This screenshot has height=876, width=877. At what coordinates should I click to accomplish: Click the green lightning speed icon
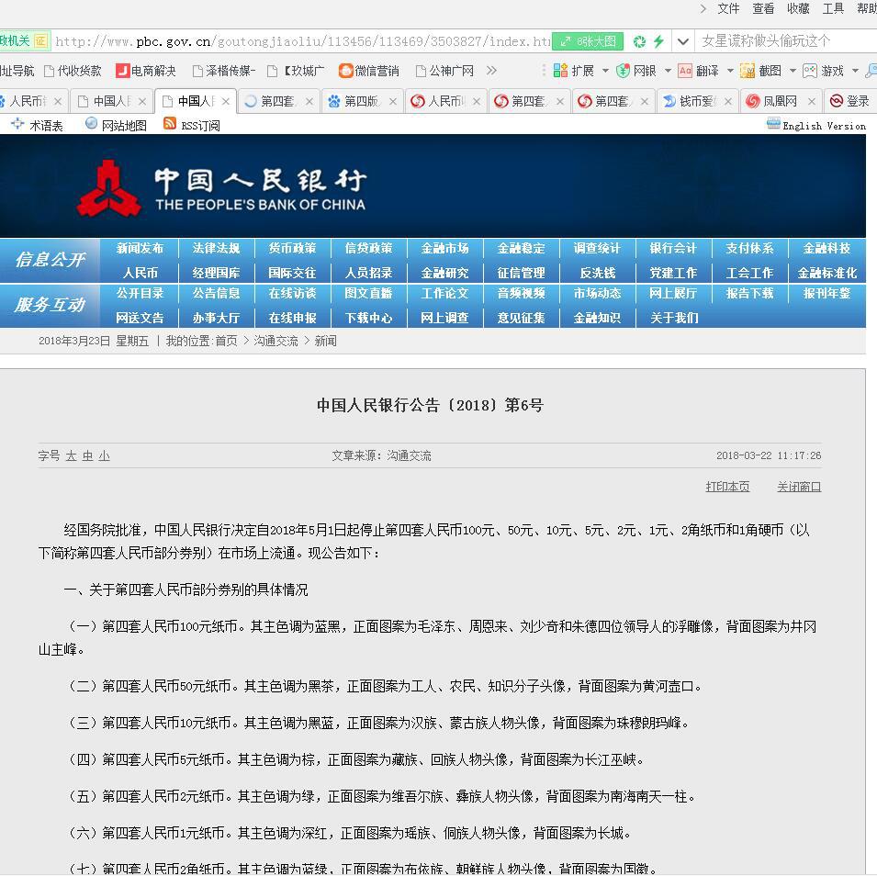tap(658, 41)
